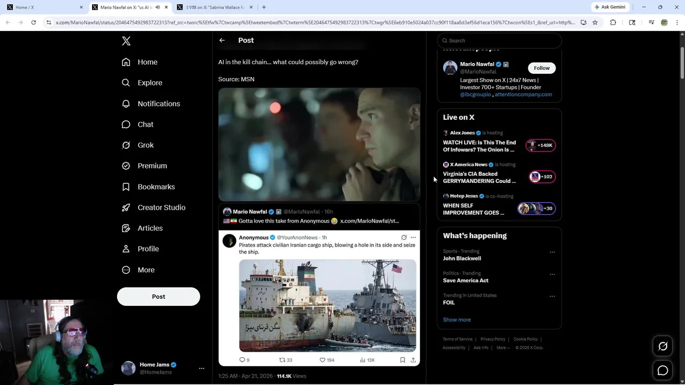The image size is (685, 385).
Task: Bookmark the quoted post
Action: [x=402, y=360]
